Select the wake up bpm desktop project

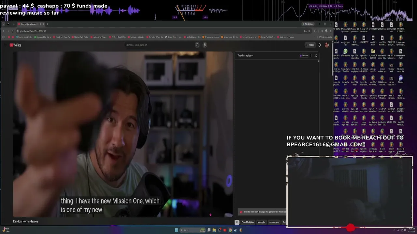point(373,67)
